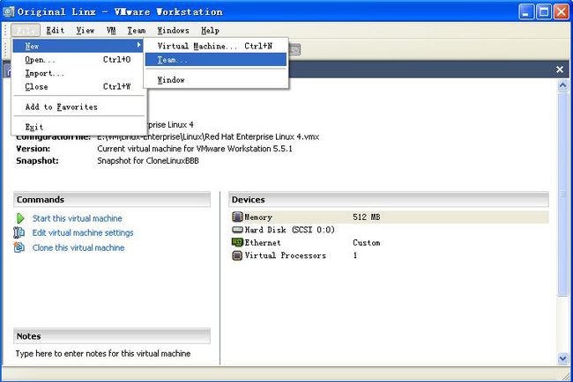Click the Edit settings icon
573x382 pixels.
[x=19, y=232]
